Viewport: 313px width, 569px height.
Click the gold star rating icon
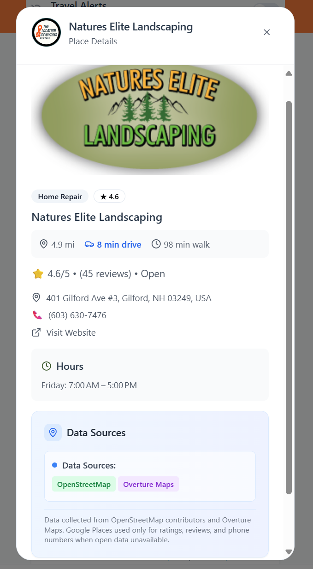[38, 274]
